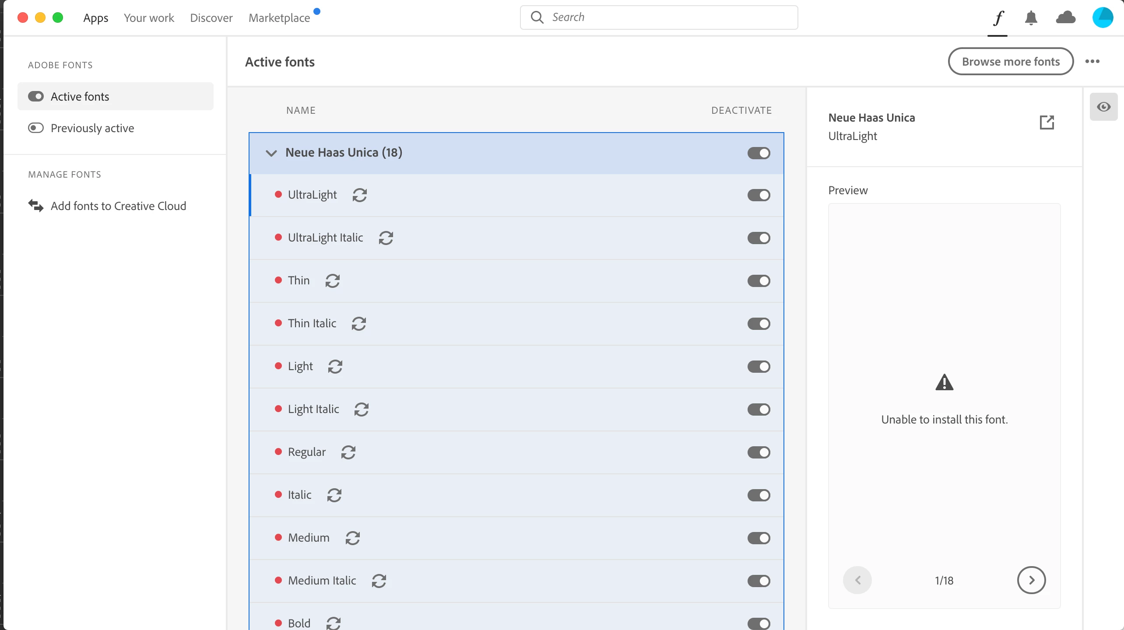
Task: Retry sync for UltraLight font
Action: click(x=359, y=195)
